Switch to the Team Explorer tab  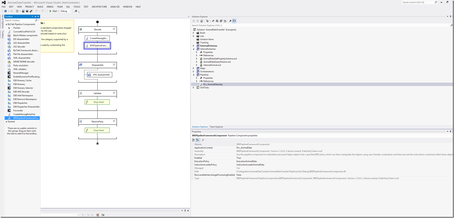(x=216, y=127)
